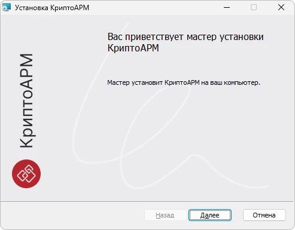Click the Отмена button
295x230 pixels.
pos(264,215)
